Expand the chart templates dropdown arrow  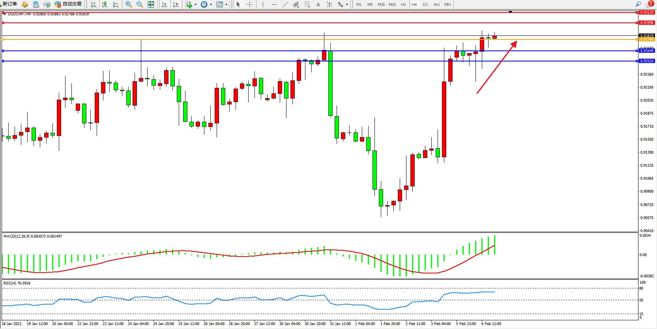226,5
